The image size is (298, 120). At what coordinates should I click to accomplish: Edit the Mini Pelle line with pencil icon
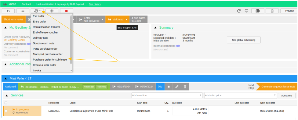[177, 86]
